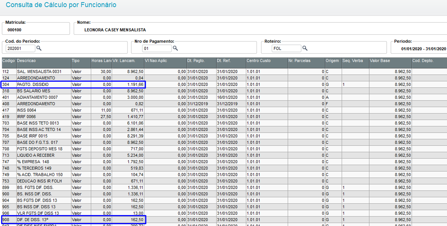Click the Dt. Pagto. column header

tap(201, 63)
